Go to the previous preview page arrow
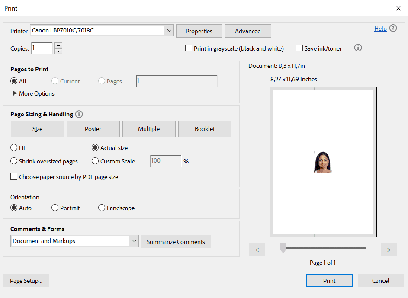 coord(257,250)
